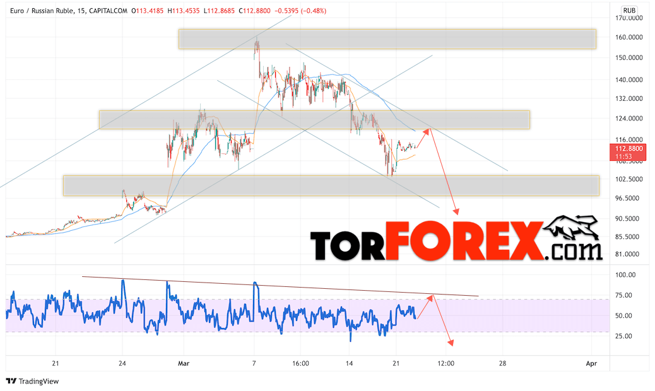Image resolution: width=655 pixels, height=391 pixels.
Task: Open the RUB currency selector
Action: pos(628,11)
